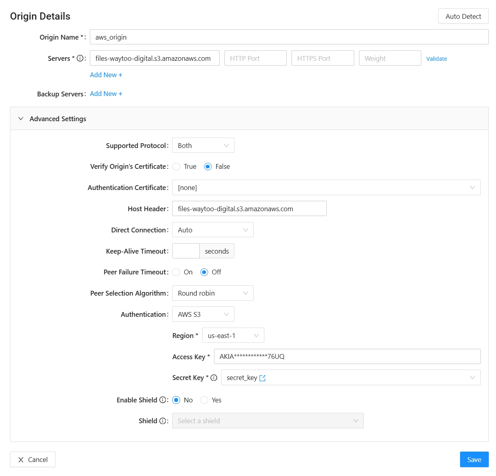Click the Auto Detect button

463,16
